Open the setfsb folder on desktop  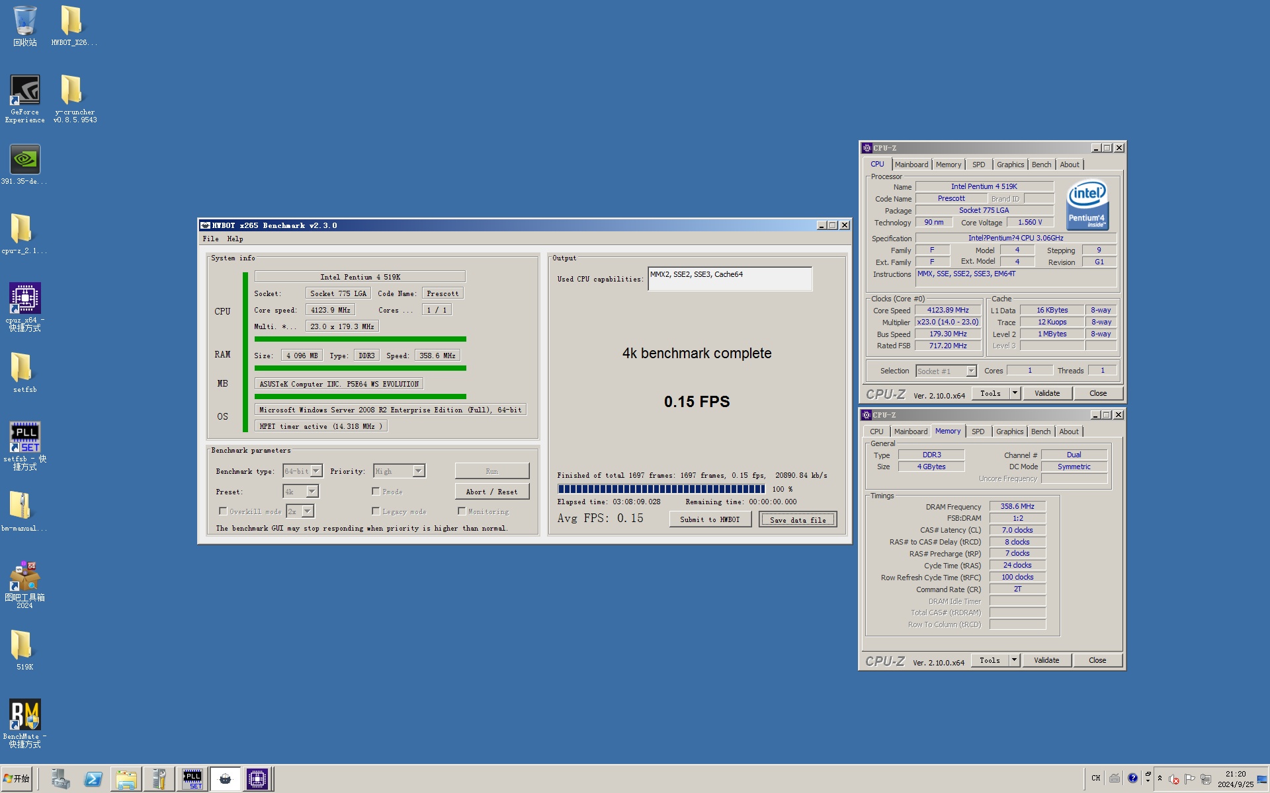pyautogui.click(x=25, y=372)
